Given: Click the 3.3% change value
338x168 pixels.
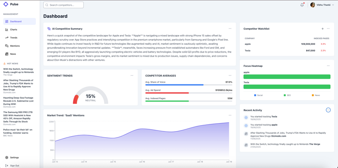Looking at the screenshot, I should (x=323, y=44).
